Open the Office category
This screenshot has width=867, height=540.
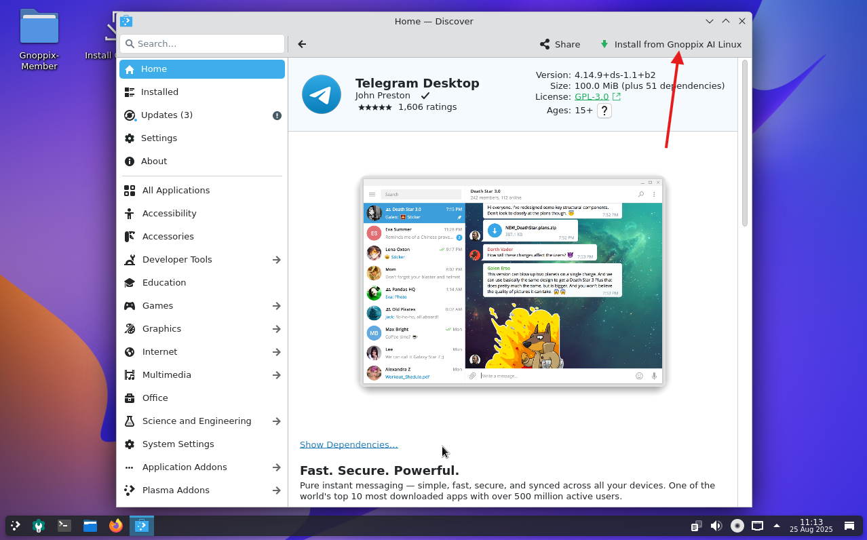click(155, 398)
